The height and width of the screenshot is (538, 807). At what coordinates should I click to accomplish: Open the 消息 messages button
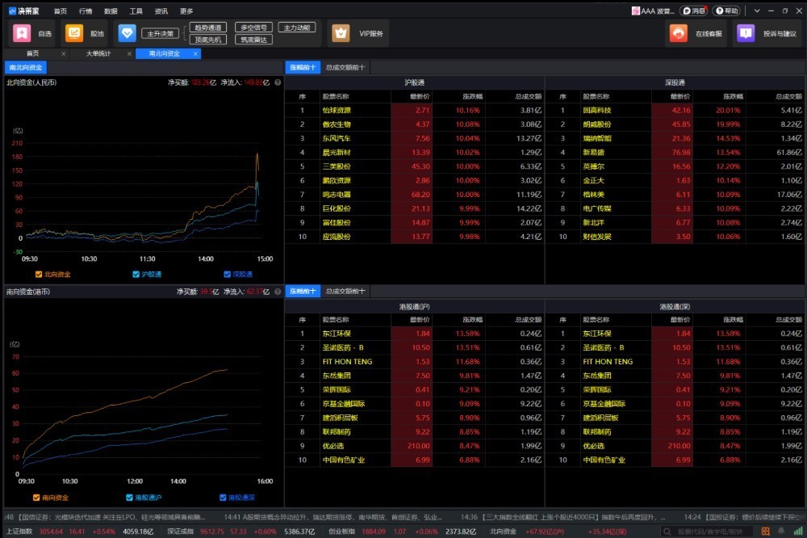click(x=693, y=11)
